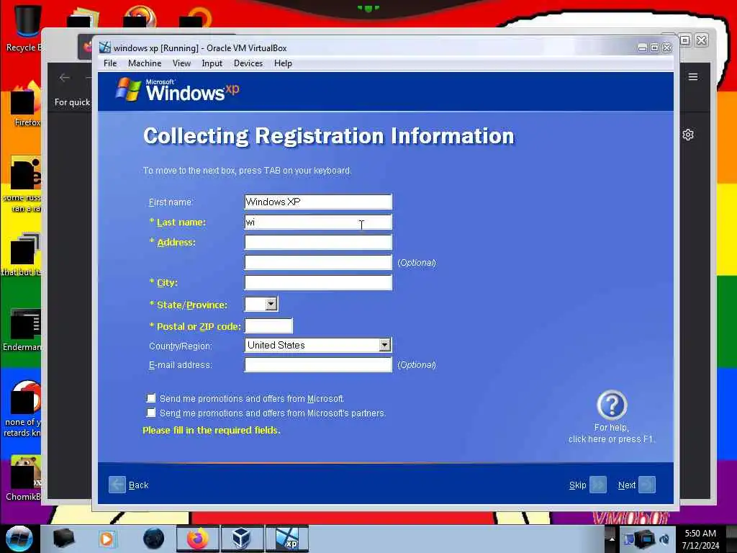Open the View menu
Screen dimensions: 737x553
[181, 63]
